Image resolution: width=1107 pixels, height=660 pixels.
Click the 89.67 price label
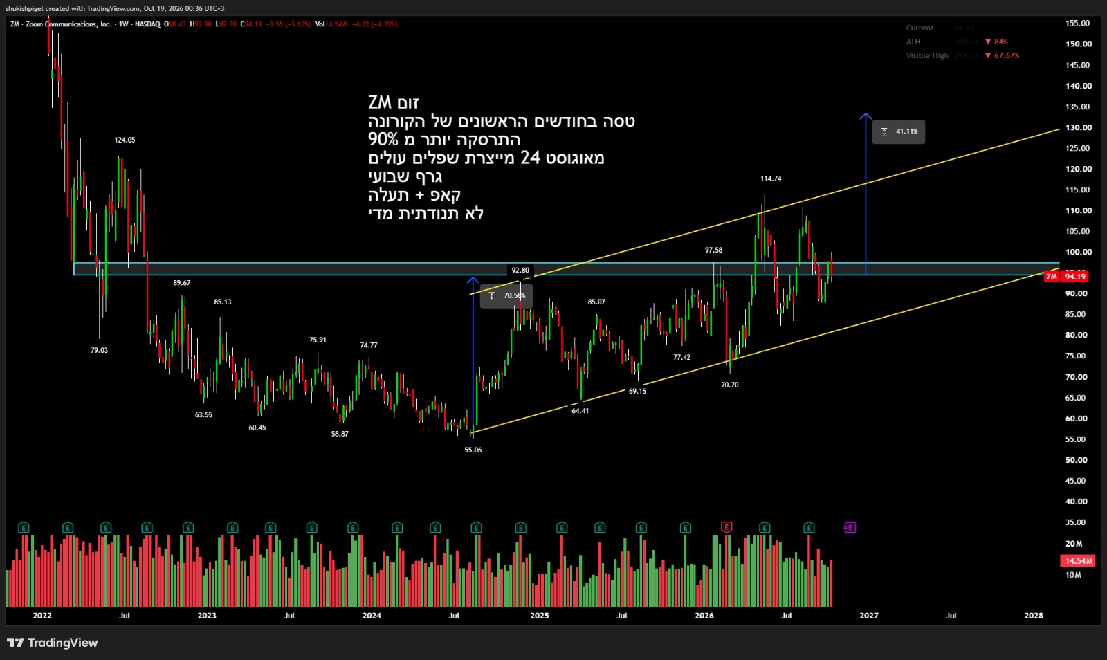182,283
